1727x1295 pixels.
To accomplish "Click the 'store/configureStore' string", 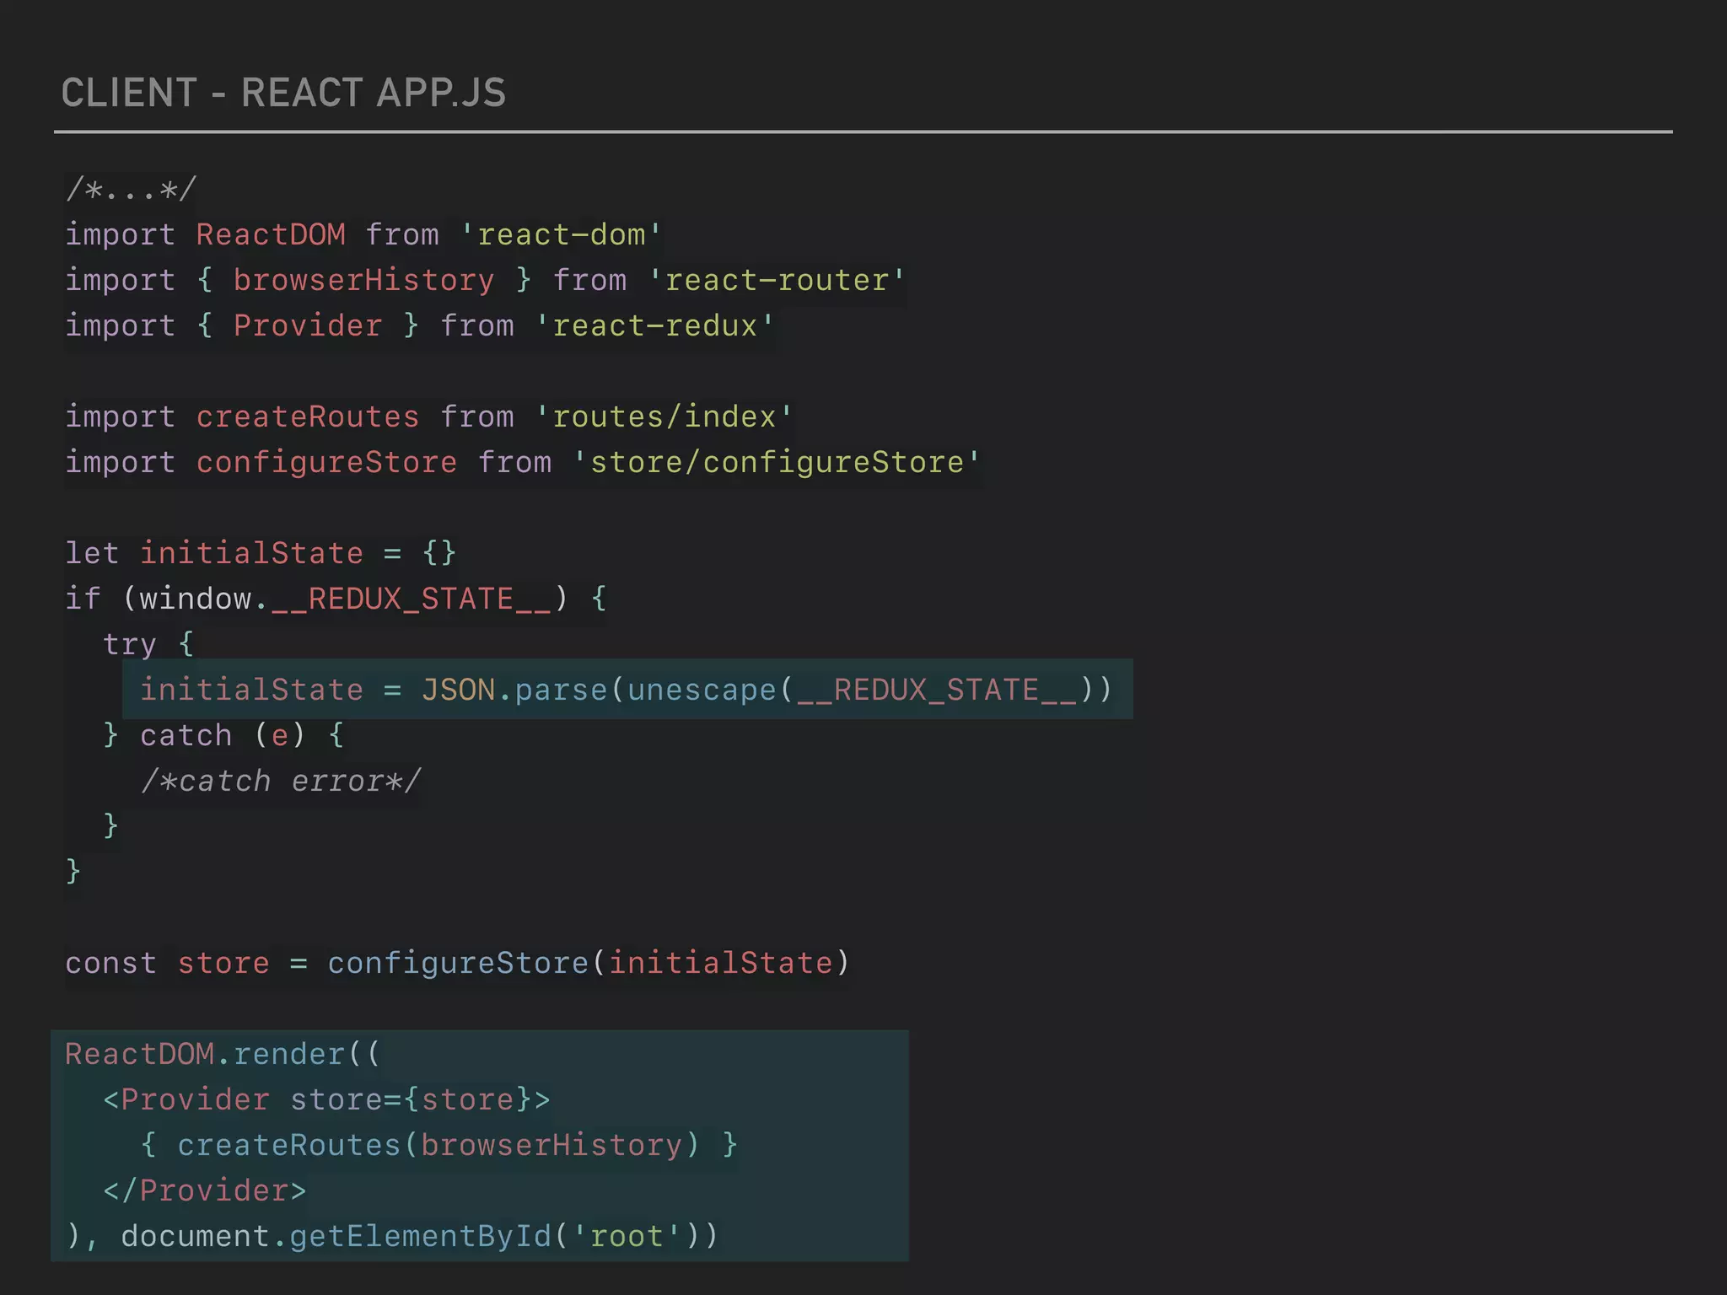I will click(777, 462).
